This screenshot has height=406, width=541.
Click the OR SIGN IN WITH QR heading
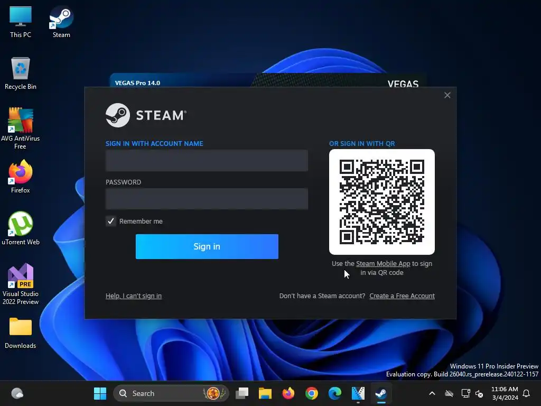(x=362, y=144)
